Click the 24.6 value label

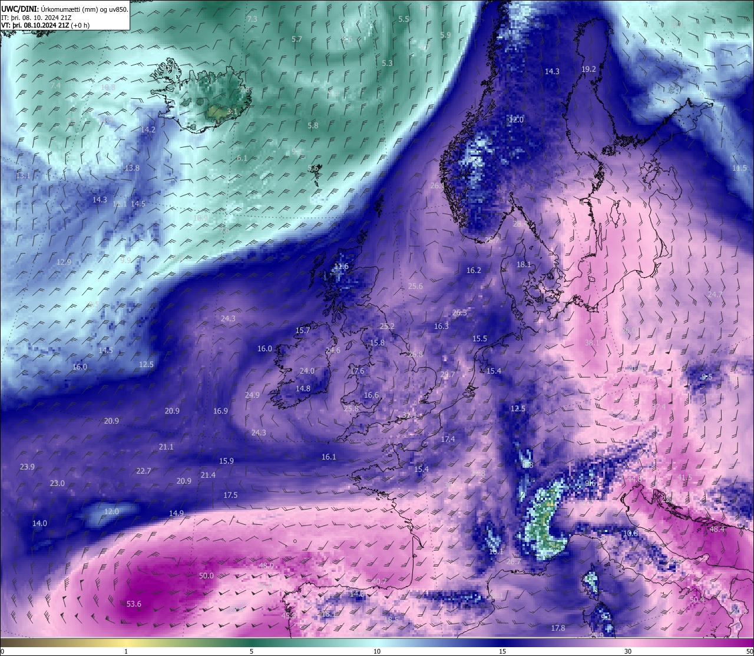coord(333,350)
